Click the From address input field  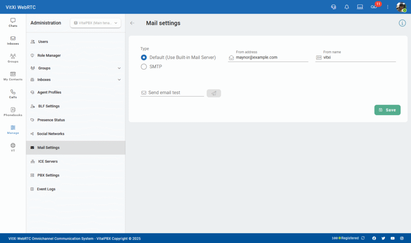[x=271, y=57]
